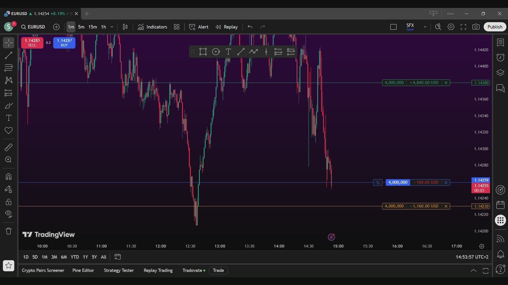Click the trash remove drawings icon
The height and width of the screenshot is (285, 508).
(8, 231)
